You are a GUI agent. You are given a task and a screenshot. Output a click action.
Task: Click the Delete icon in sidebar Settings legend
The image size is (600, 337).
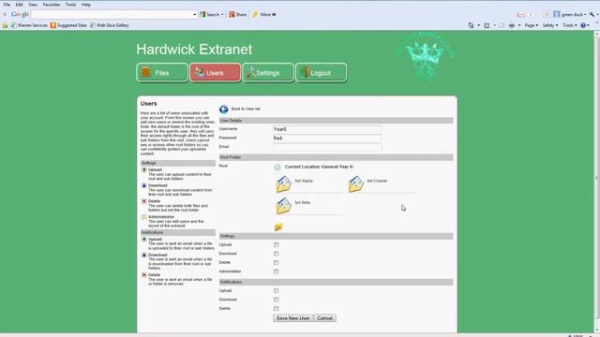144,201
